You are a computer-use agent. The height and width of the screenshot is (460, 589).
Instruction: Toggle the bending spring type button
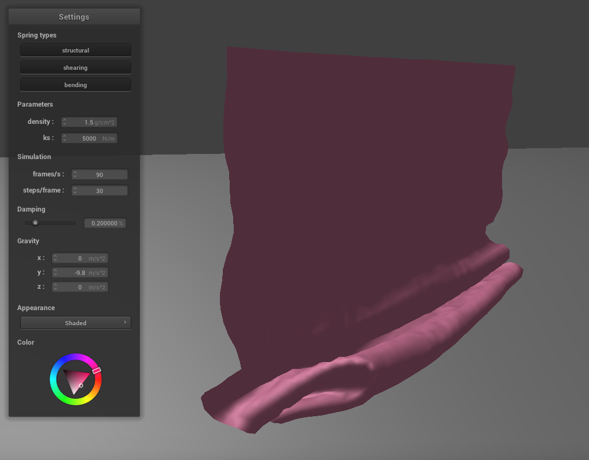(75, 85)
